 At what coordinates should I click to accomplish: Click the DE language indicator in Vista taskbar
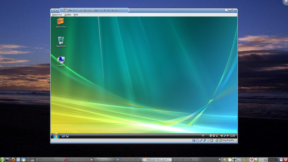click(x=203, y=136)
